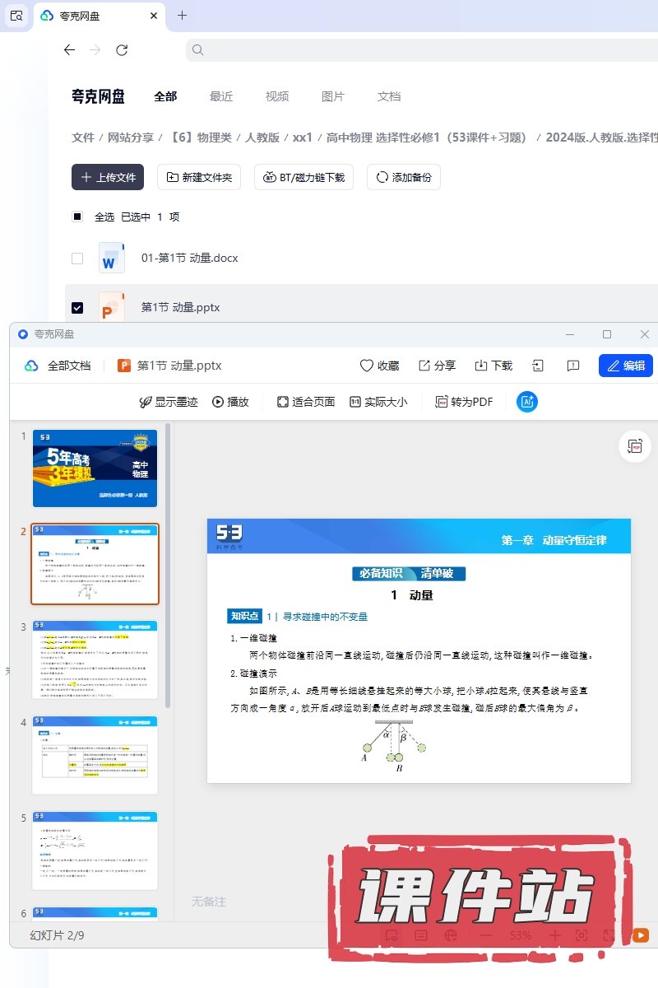Toggle the 全选 select-all checkbox

pyautogui.click(x=77, y=217)
